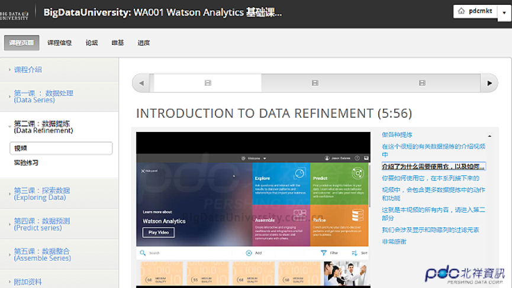Click the transcript panel scroll-up arrow
The width and height of the screenshot is (512, 288).
(489, 136)
